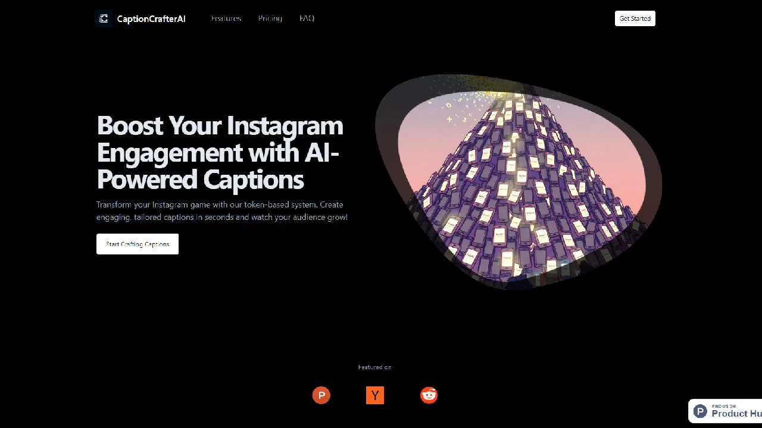Click the CaptionCrafterAI brand name
Viewport: 762px width, 428px height.
click(x=151, y=18)
